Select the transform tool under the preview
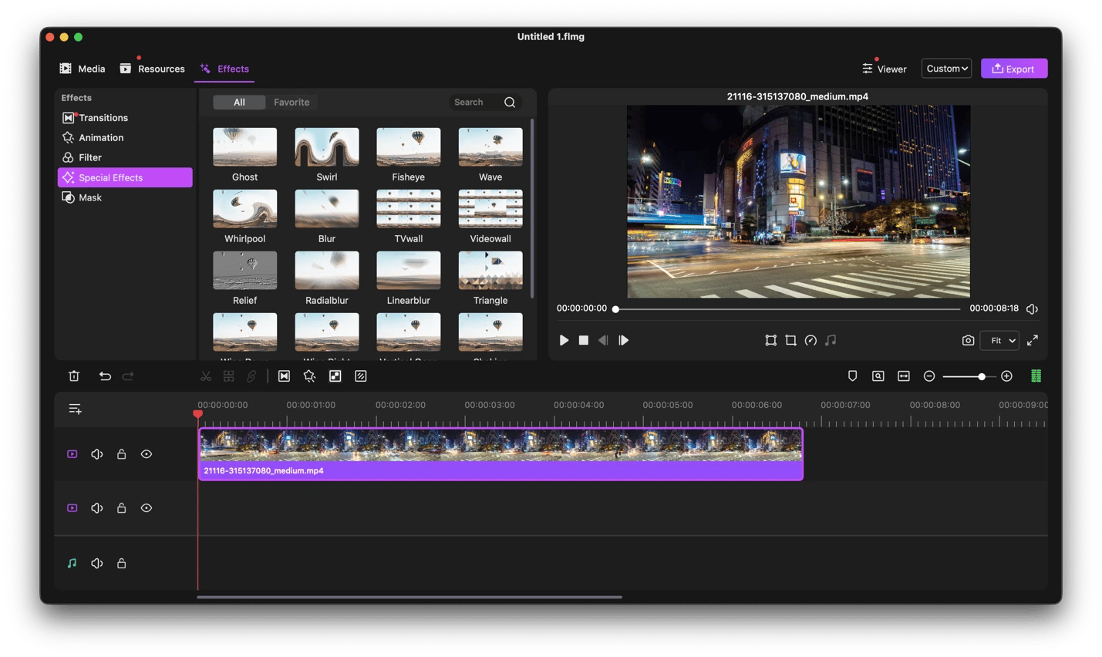This screenshot has height=657, width=1102. (x=770, y=340)
